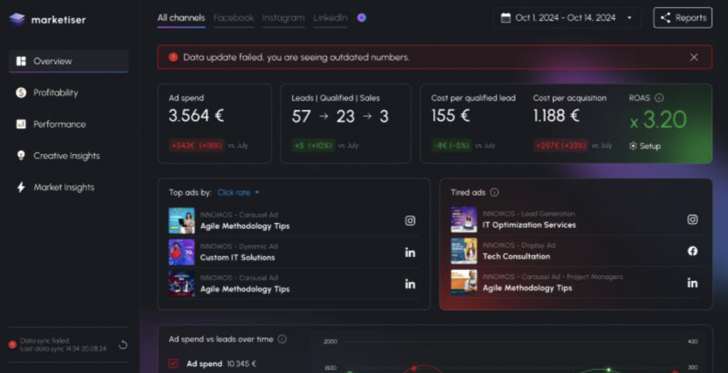The image size is (728, 373).
Task: Click the purple add channel plus icon
Action: [361, 18]
